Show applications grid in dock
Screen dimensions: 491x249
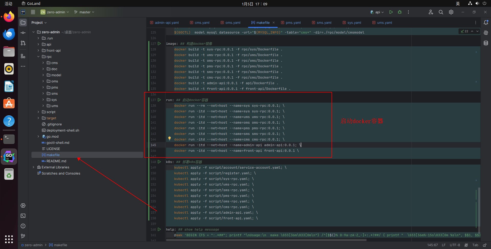click(9, 239)
